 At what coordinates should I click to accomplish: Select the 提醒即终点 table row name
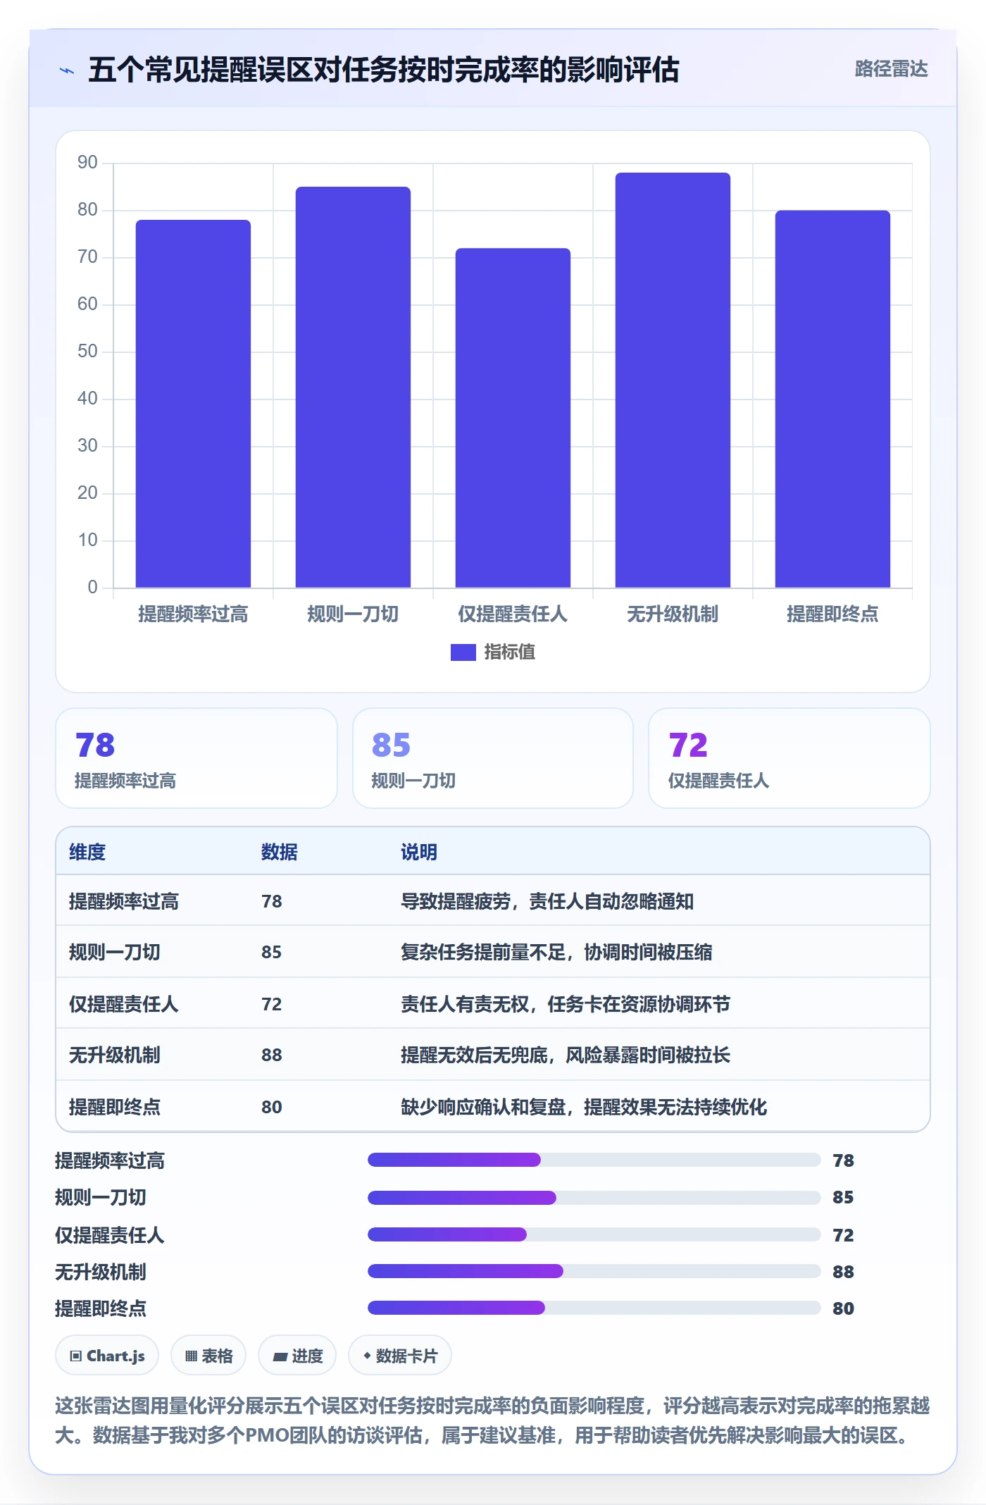pyautogui.click(x=115, y=1107)
